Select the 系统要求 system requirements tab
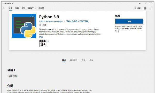Image resolution: width=155 pixels, height=93 pixels. [74, 60]
